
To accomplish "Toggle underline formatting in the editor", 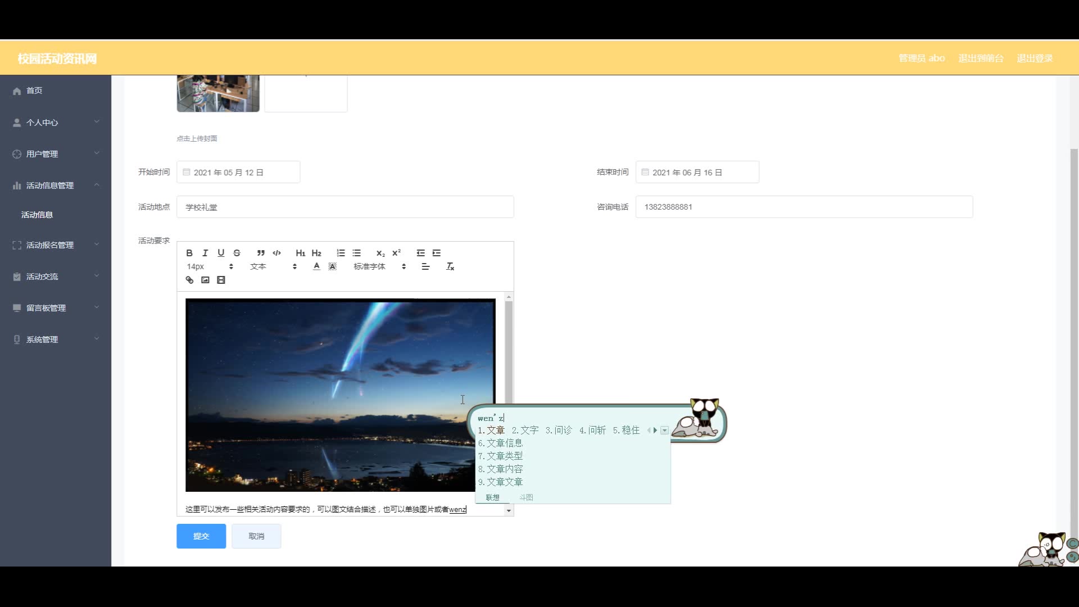I will 221,253.
